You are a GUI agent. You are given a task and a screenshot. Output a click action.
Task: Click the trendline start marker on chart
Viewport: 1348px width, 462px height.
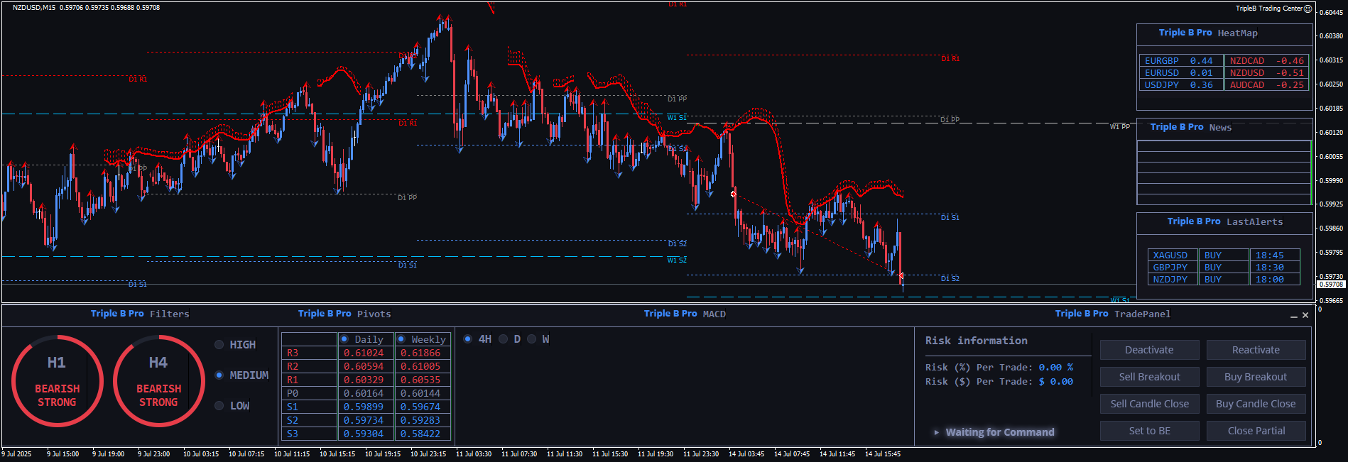click(733, 194)
